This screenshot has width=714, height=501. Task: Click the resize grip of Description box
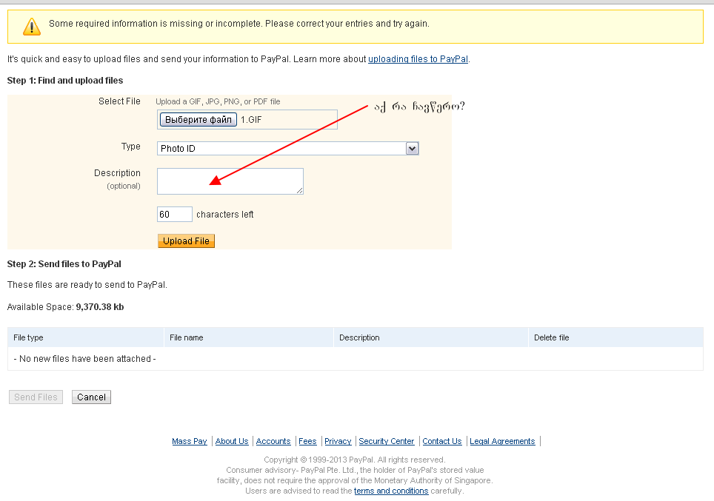coord(300,191)
